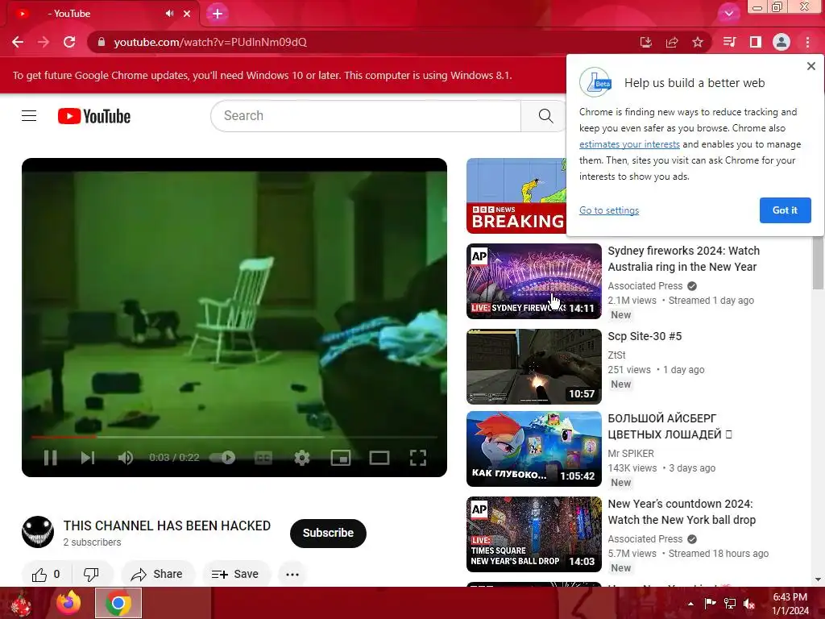Go to YouTube home via logo

click(94, 116)
